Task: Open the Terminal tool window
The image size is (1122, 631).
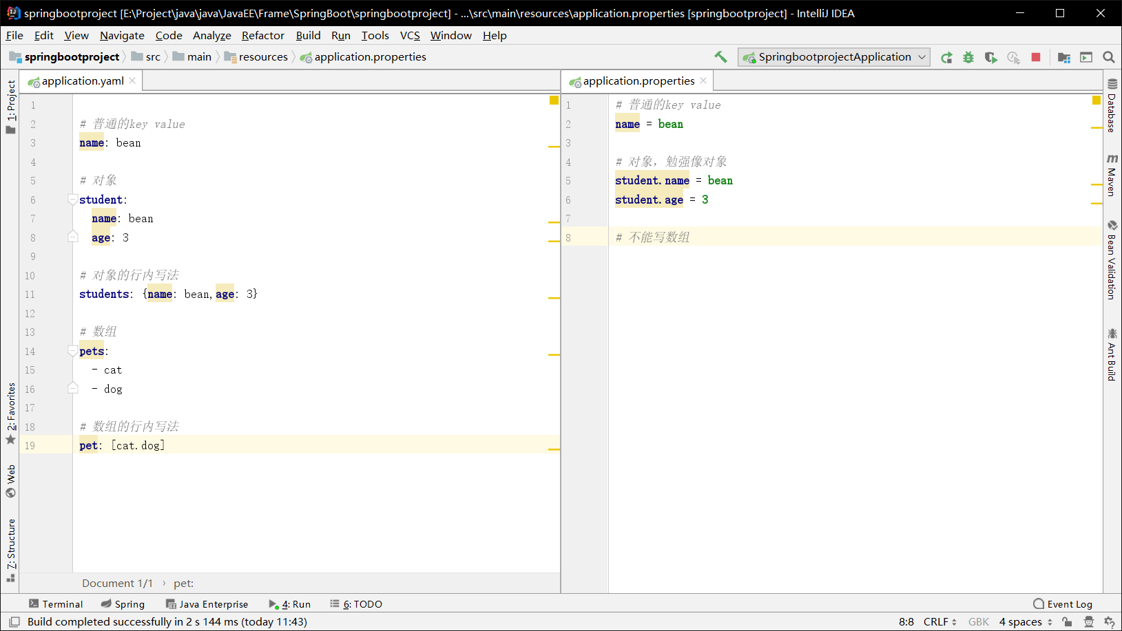Action: click(56, 604)
